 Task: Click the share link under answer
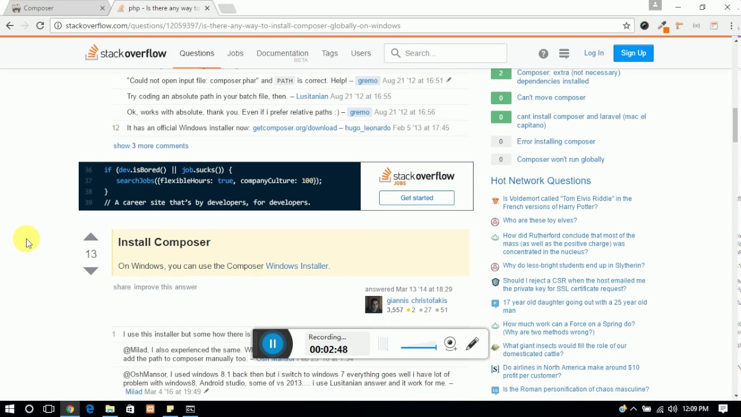tap(122, 287)
